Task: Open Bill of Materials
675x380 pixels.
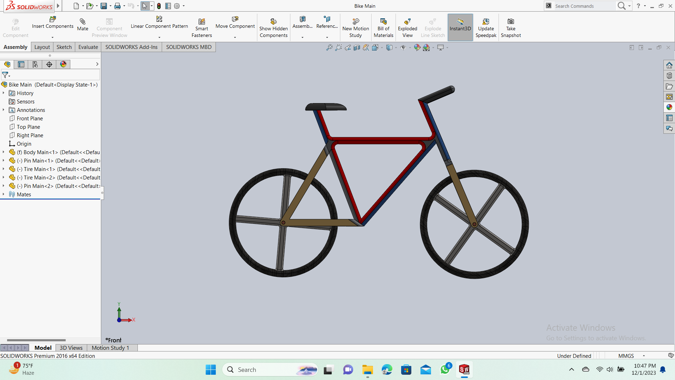Action: click(383, 28)
